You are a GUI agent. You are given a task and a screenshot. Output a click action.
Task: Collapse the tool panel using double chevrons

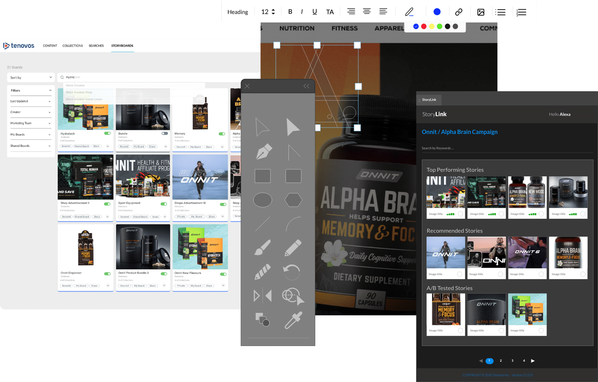(306, 86)
